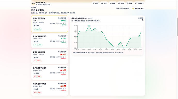Click the 1D current period selector
Screen dimensions: 178x99
142,20
